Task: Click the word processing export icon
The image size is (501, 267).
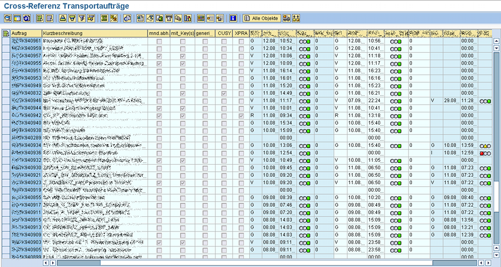Action: 150,18
